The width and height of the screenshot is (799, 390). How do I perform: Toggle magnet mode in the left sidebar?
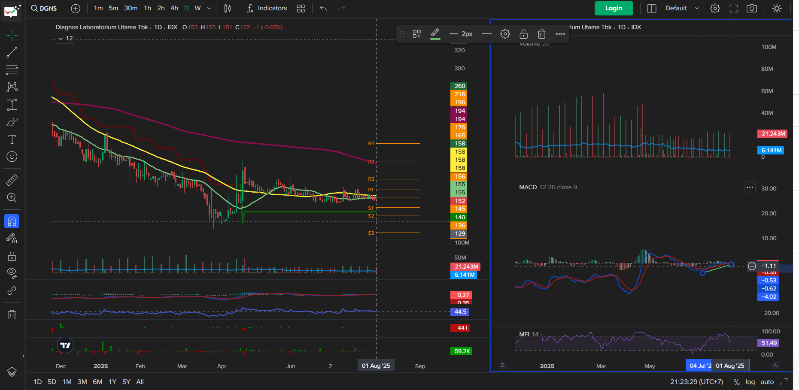tap(12, 221)
